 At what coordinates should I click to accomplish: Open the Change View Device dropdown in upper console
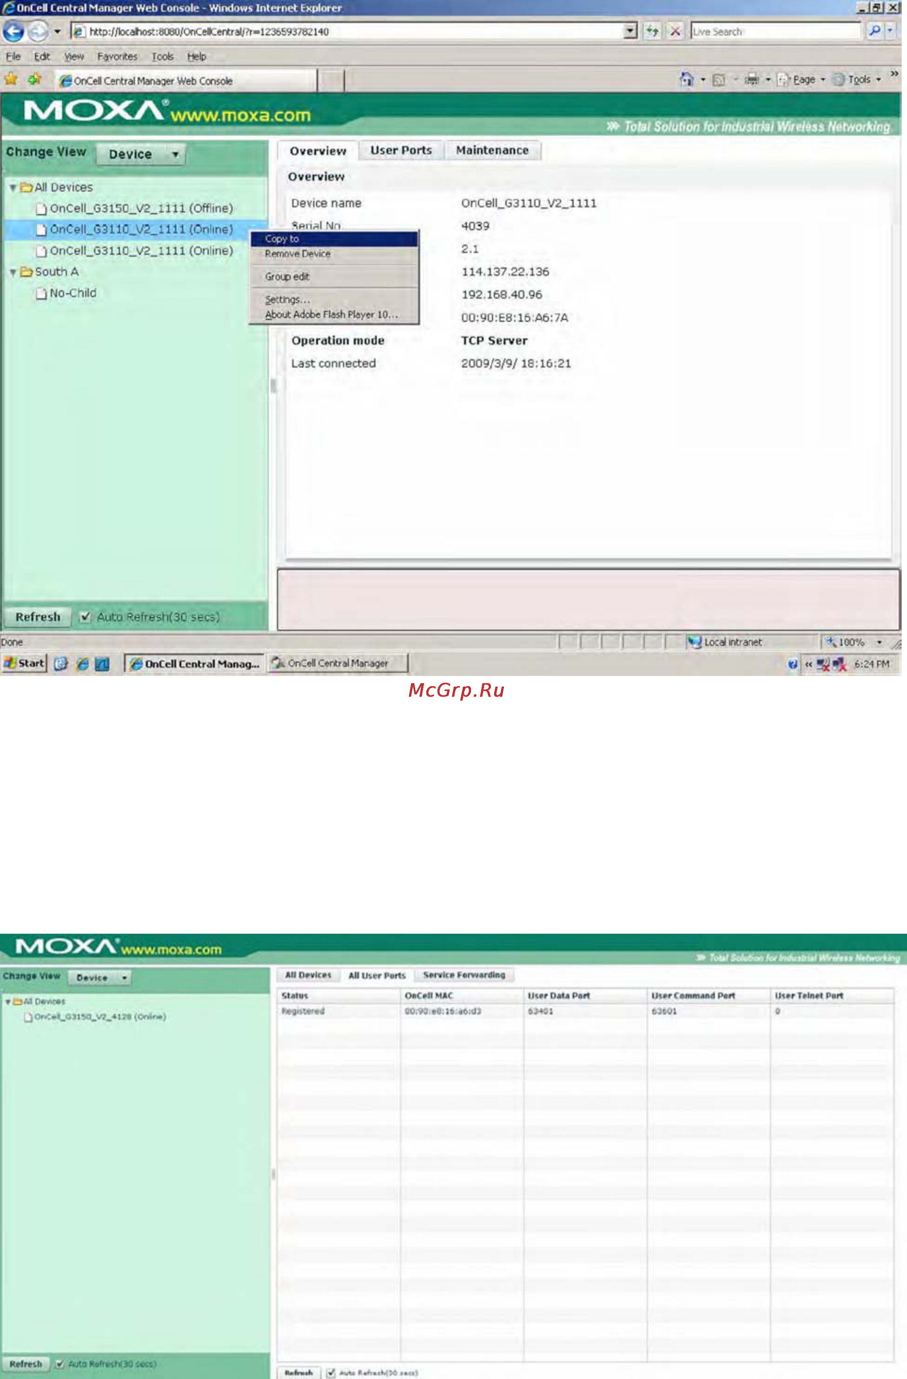(141, 154)
